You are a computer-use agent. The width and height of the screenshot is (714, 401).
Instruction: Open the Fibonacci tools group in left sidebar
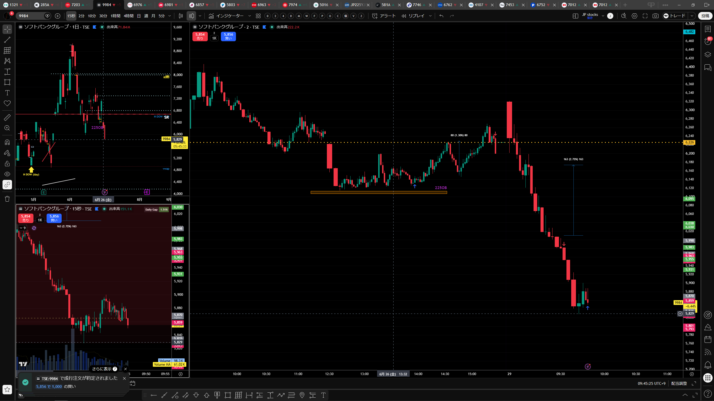(x=7, y=50)
